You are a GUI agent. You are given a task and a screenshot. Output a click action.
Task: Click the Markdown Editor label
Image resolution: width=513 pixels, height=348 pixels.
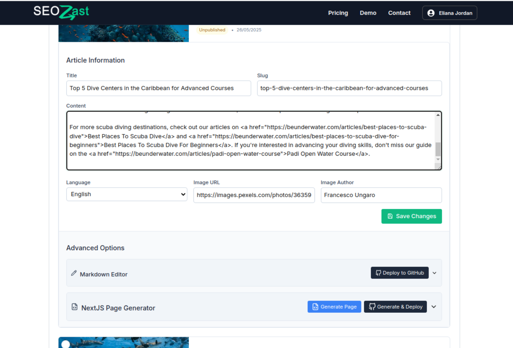(103, 274)
